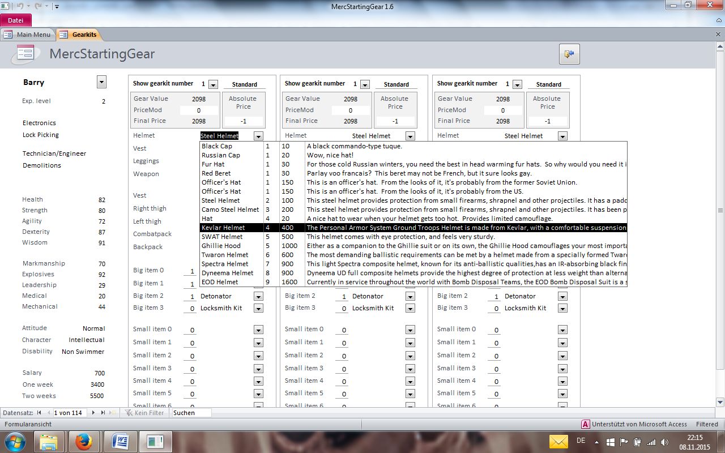725x453 pixels.
Task: Open Windows Explorer from the taskbar
Action: [49, 441]
